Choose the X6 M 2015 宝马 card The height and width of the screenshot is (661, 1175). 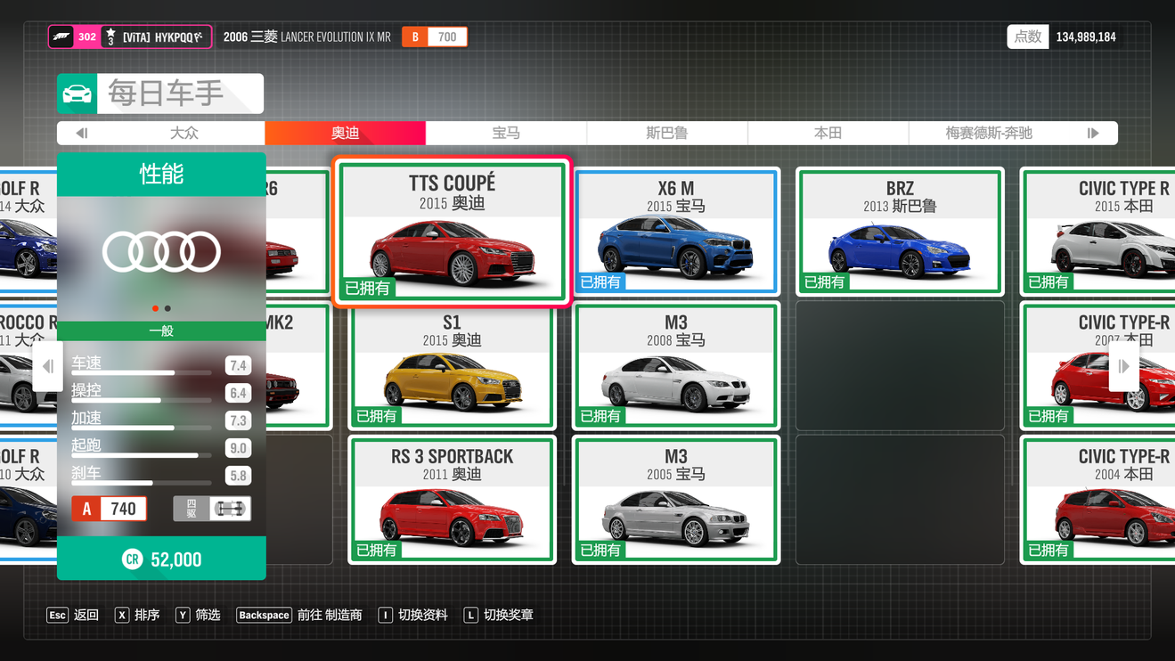676,232
